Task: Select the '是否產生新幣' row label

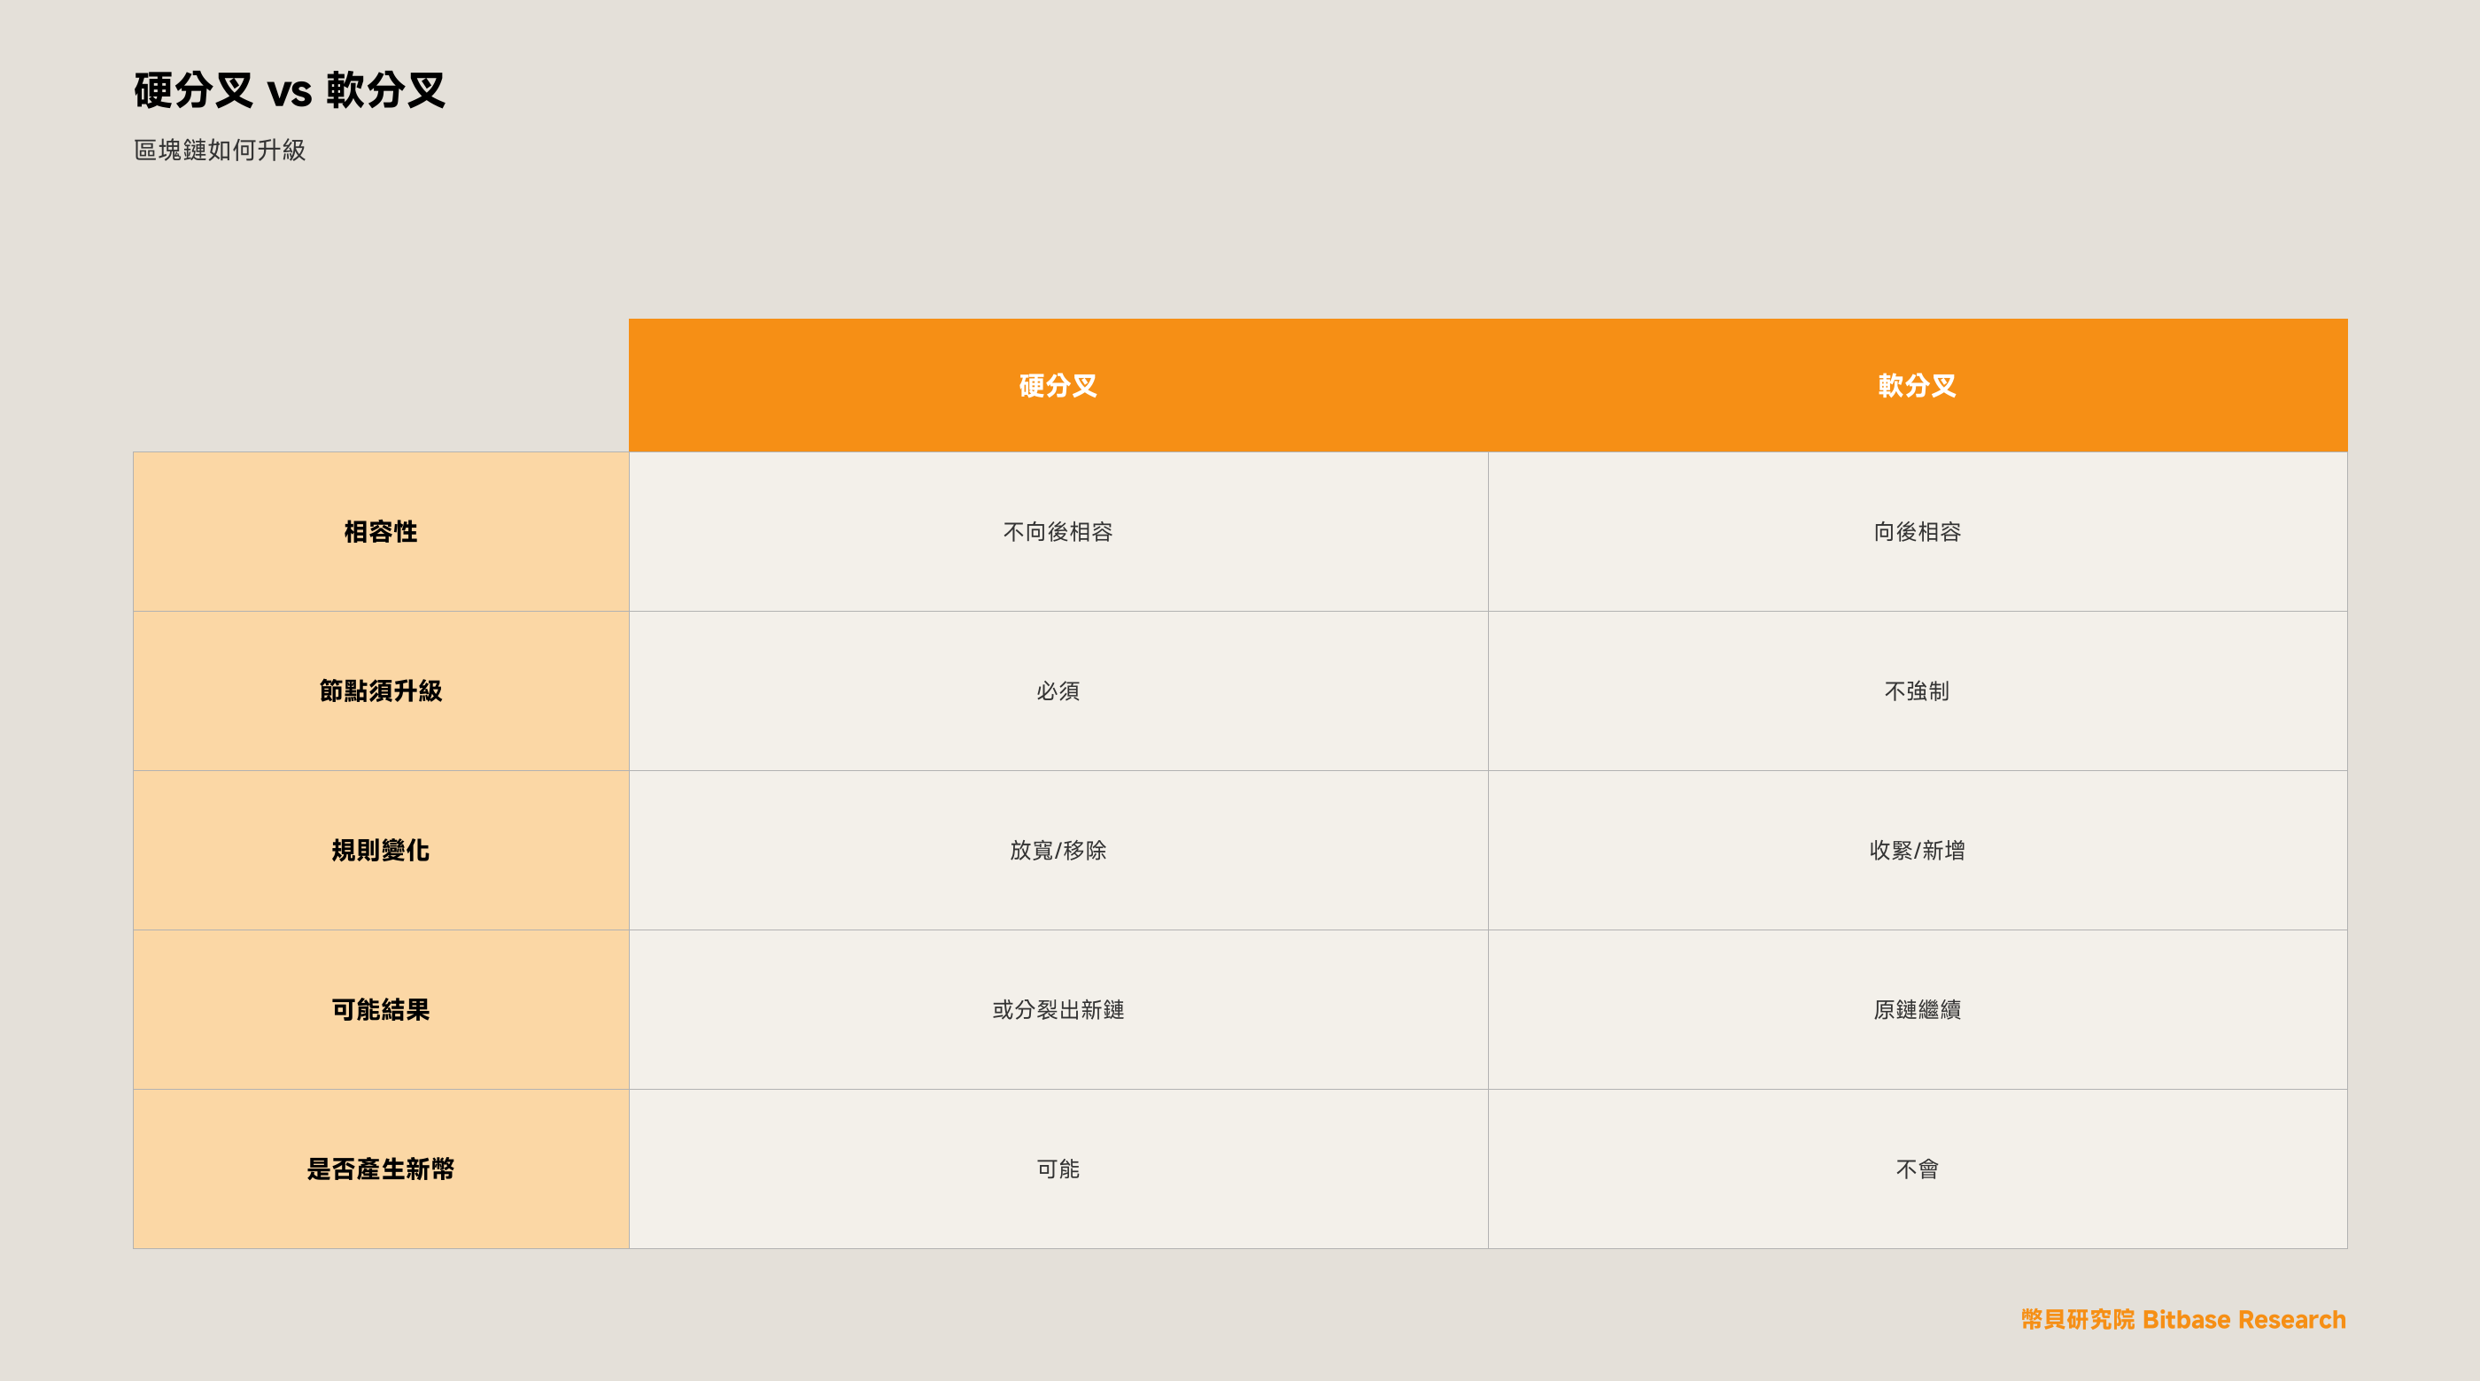Action: coord(381,1169)
